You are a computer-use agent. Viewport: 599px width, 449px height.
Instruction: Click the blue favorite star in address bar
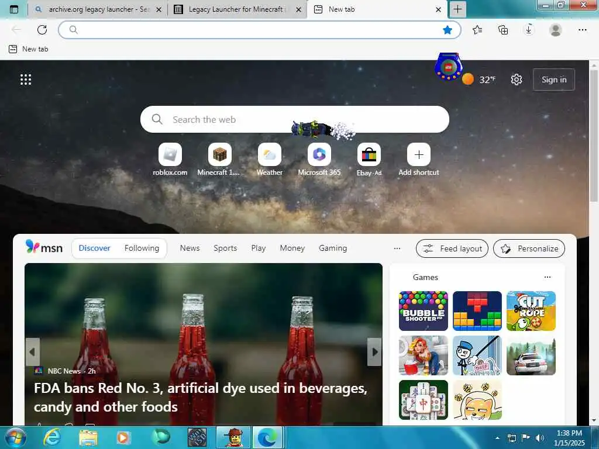click(447, 30)
